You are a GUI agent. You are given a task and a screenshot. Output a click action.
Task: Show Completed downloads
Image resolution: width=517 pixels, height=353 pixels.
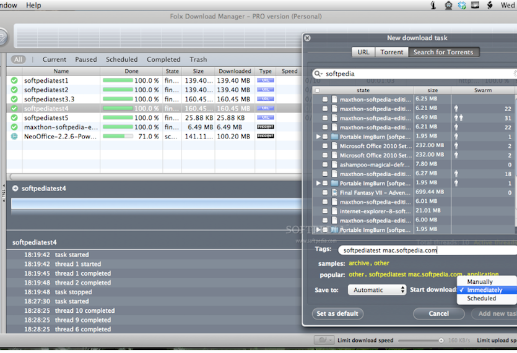tap(163, 59)
